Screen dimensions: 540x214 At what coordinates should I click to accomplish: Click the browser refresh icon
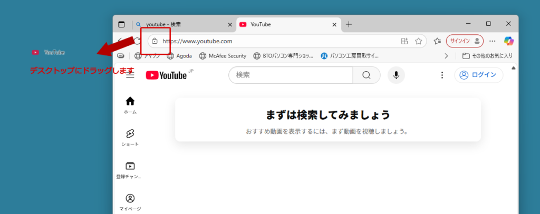click(x=137, y=41)
